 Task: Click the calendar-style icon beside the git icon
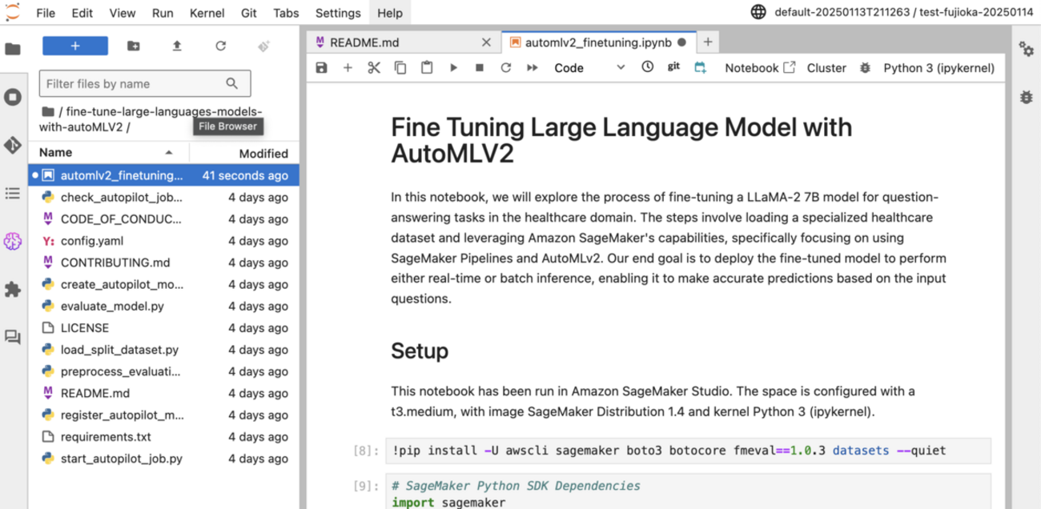pos(701,68)
